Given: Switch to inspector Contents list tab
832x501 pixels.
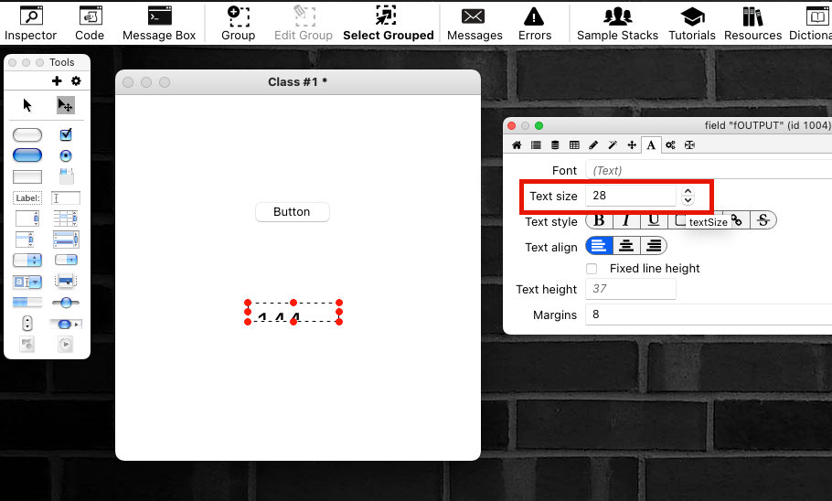Looking at the screenshot, I should click(x=536, y=144).
